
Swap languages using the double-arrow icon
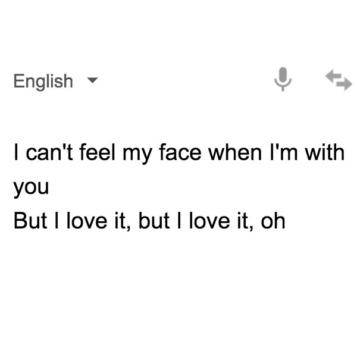point(339,80)
